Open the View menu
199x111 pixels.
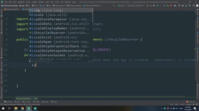click(15, 2)
